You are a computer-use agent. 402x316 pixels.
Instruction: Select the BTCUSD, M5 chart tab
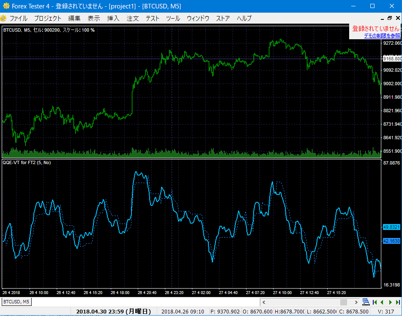(x=16, y=302)
